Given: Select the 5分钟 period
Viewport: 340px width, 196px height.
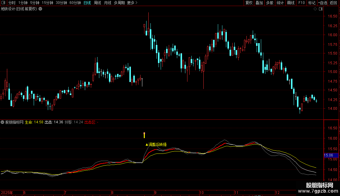Looking at the screenshot, I should [35, 3].
